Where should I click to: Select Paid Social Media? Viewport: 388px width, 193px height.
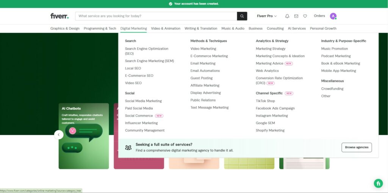pos(139,108)
